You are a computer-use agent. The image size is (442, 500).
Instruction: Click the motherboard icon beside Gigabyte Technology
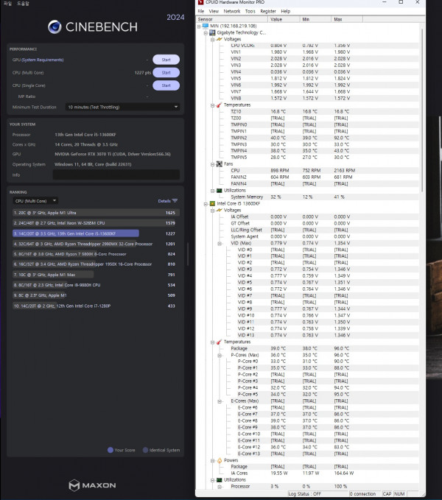point(212,32)
